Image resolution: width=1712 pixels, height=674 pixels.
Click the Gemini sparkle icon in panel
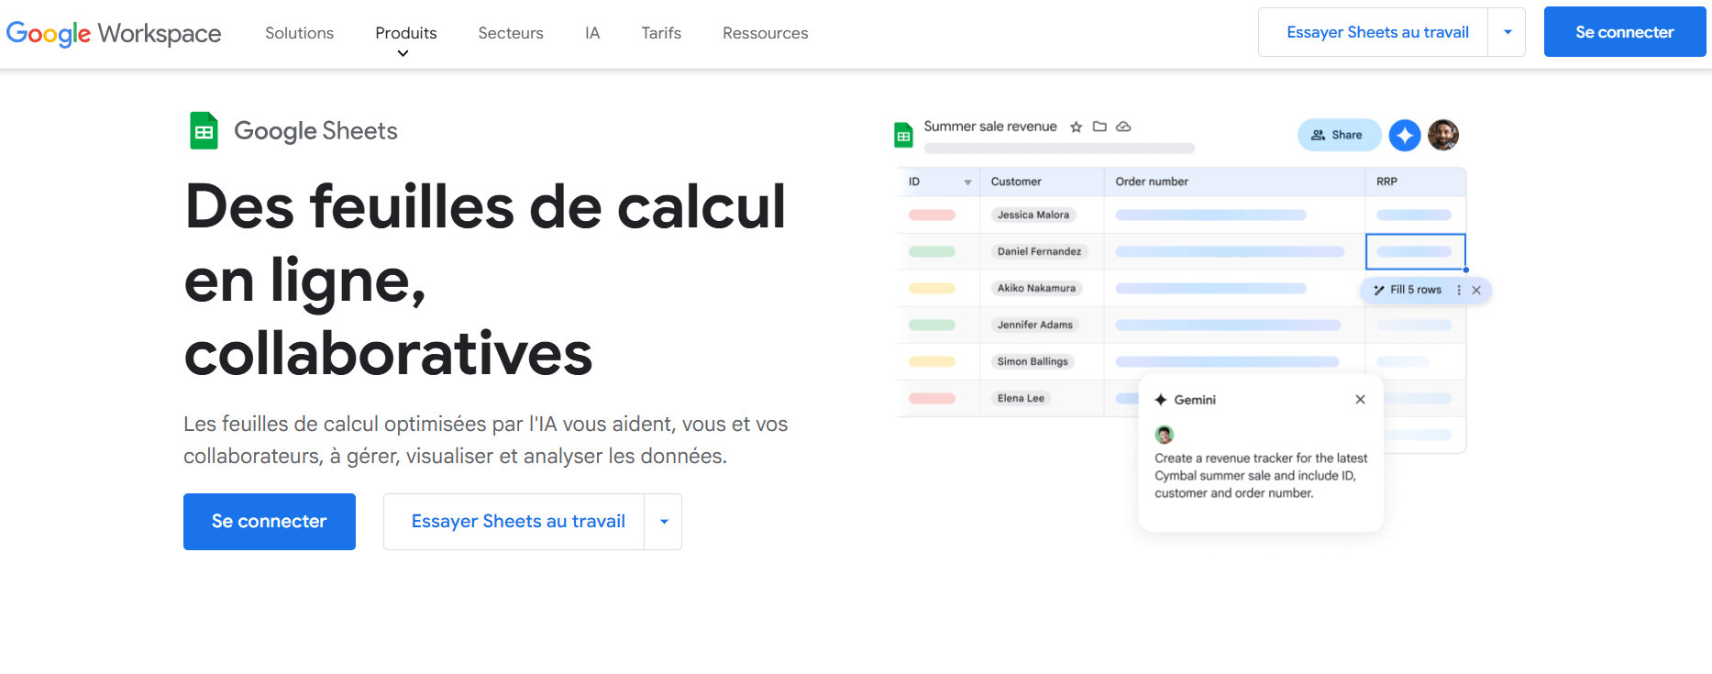click(x=1161, y=400)
